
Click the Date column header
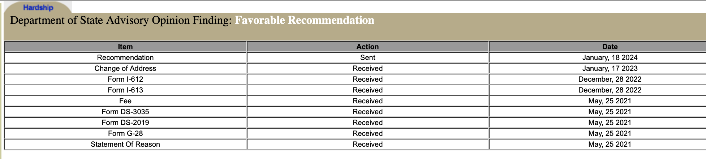[610, 47]
